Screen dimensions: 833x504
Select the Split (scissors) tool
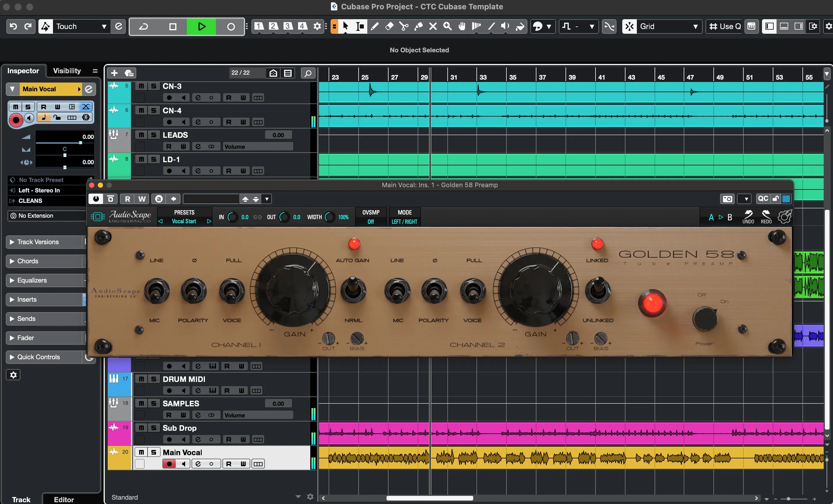pos(404,26)
